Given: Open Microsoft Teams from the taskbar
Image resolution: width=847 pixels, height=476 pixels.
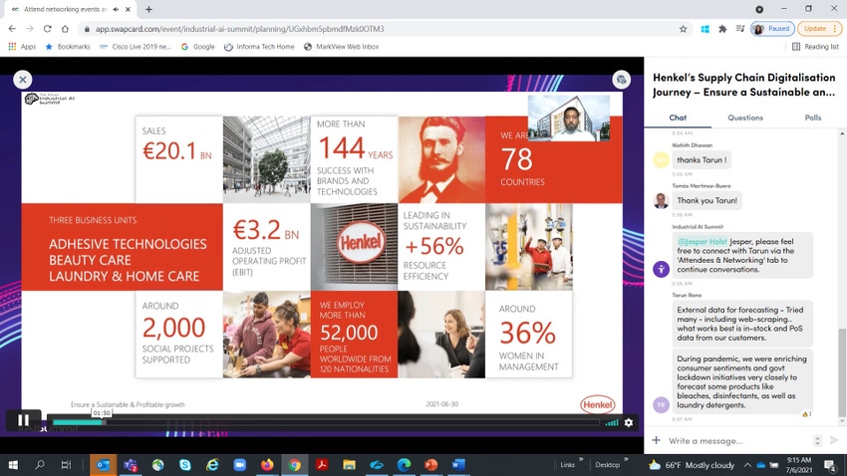Looking at the screenshot, I should click(131, 465).
